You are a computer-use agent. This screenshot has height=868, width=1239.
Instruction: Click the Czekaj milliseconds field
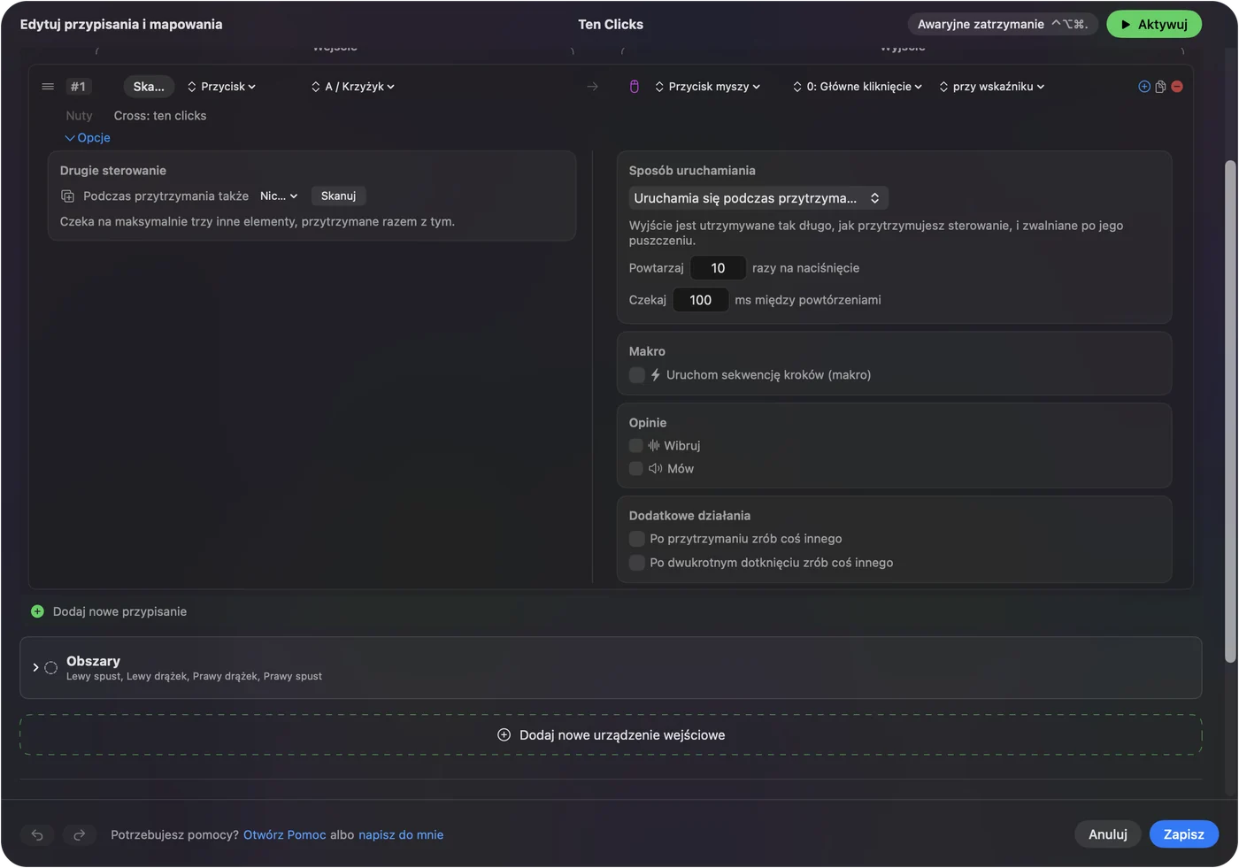tap(700, 300)
